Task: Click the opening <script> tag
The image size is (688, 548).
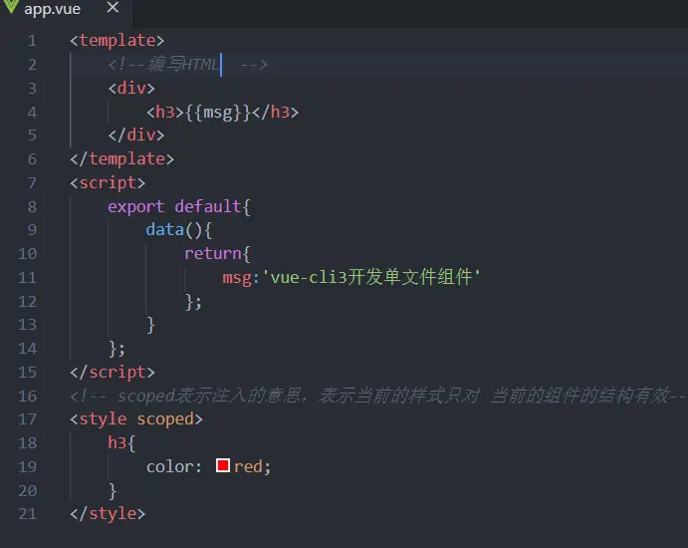Action: (x=108, y=183)
